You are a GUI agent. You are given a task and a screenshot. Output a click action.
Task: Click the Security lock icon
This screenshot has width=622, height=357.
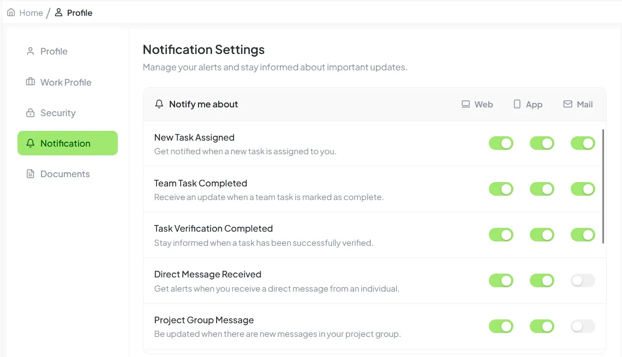click(31, 112)
